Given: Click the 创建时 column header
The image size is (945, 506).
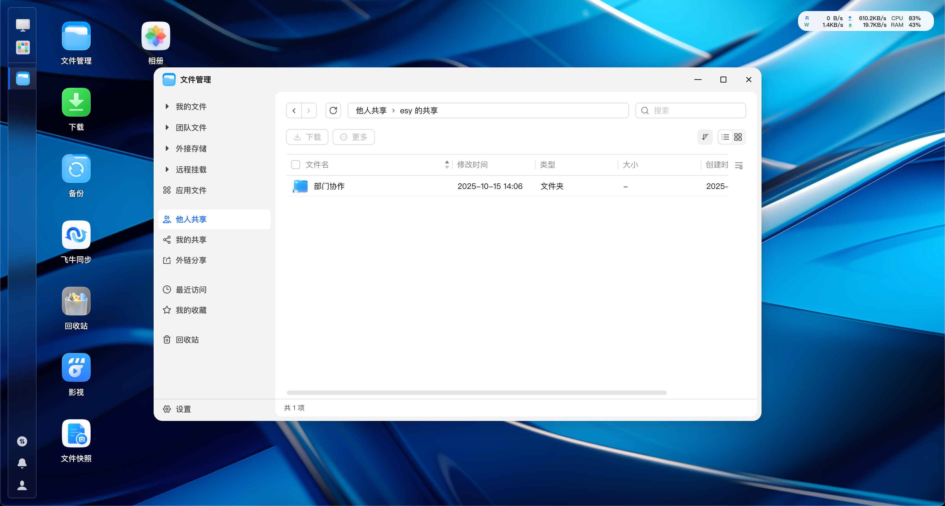Looking at the screenshot, I should (717, 165).
